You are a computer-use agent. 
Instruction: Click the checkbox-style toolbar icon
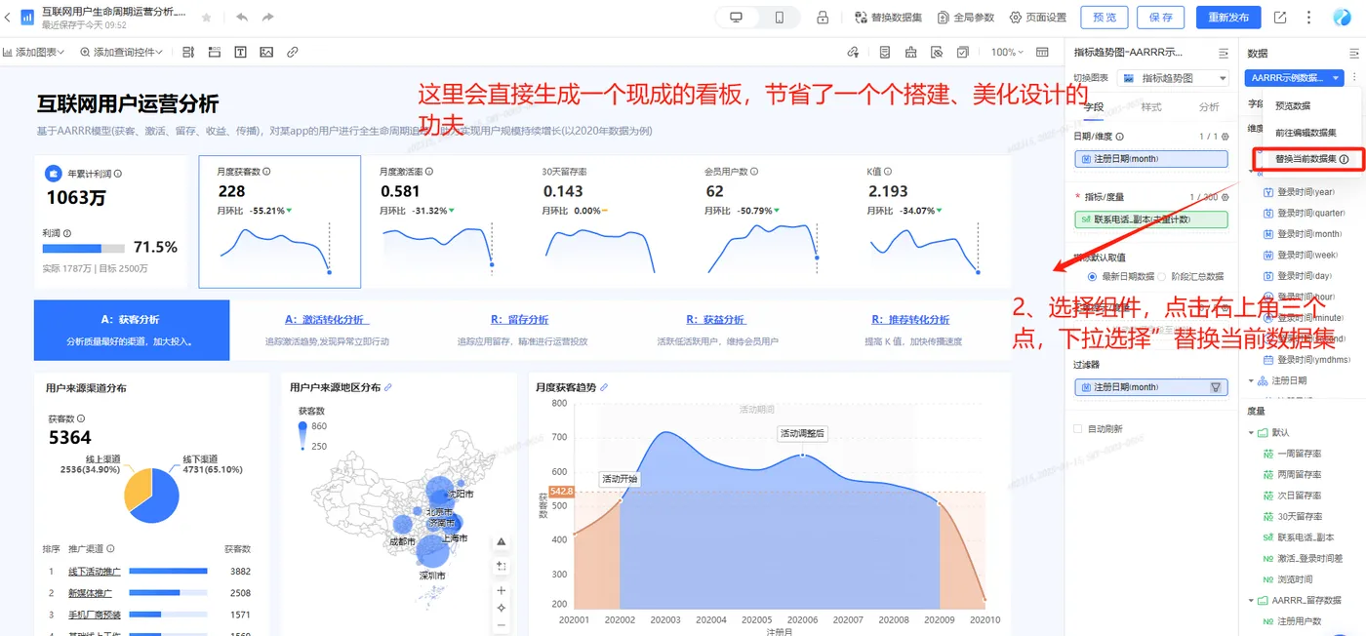(963, 52)
